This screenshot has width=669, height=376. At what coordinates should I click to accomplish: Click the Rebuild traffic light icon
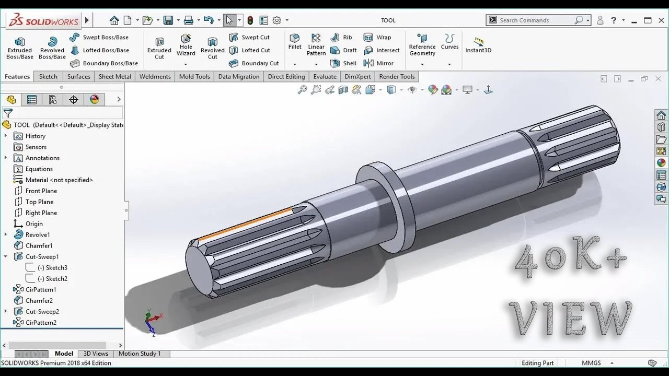pos(250,20)
